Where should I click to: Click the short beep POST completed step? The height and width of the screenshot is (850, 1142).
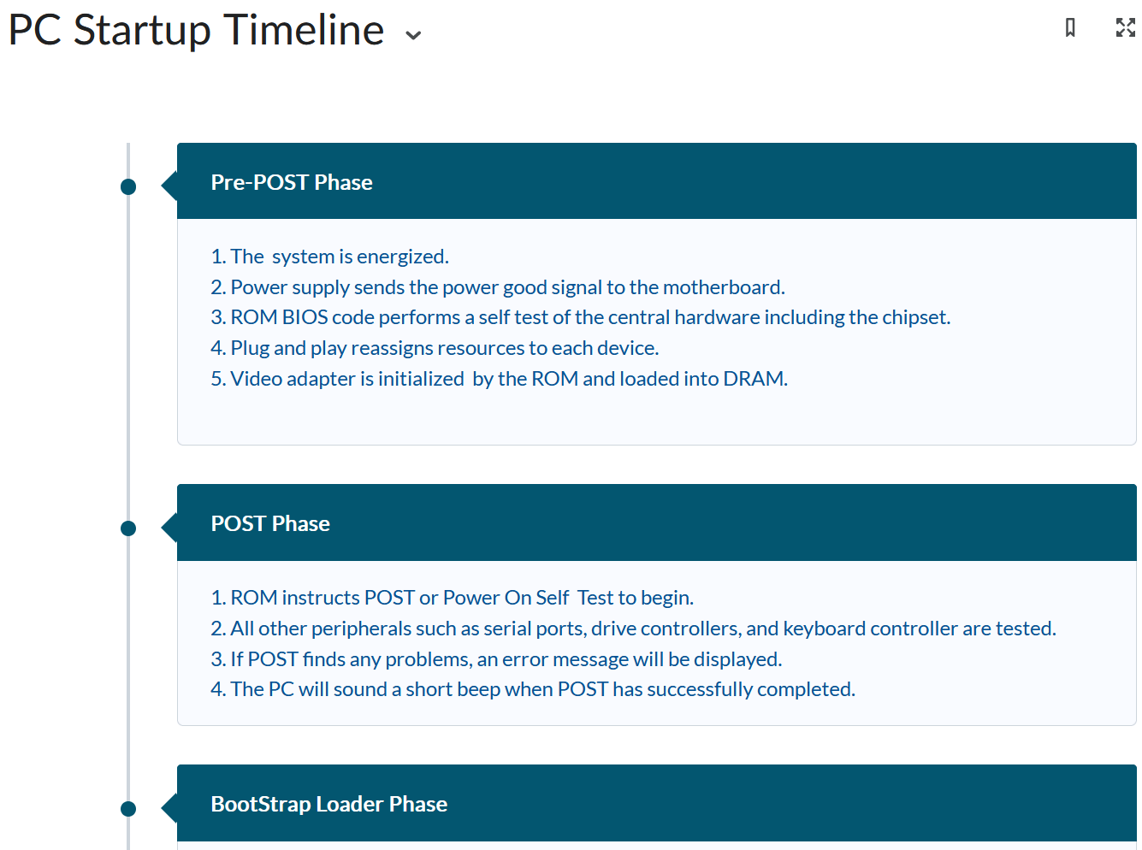[532, 689]
